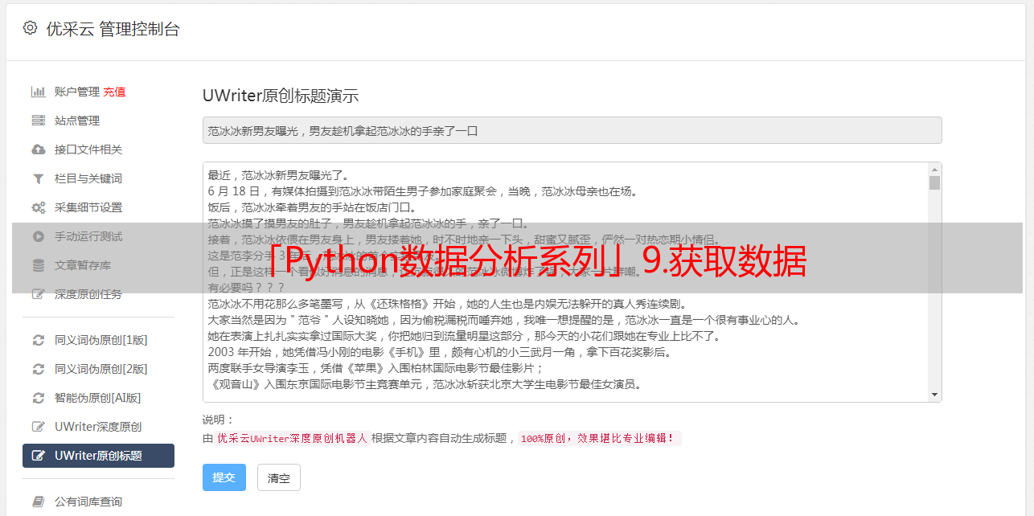
Task: Click the server icon next to 站点管理
Action: pyautogui.click(x=38, y=121)
